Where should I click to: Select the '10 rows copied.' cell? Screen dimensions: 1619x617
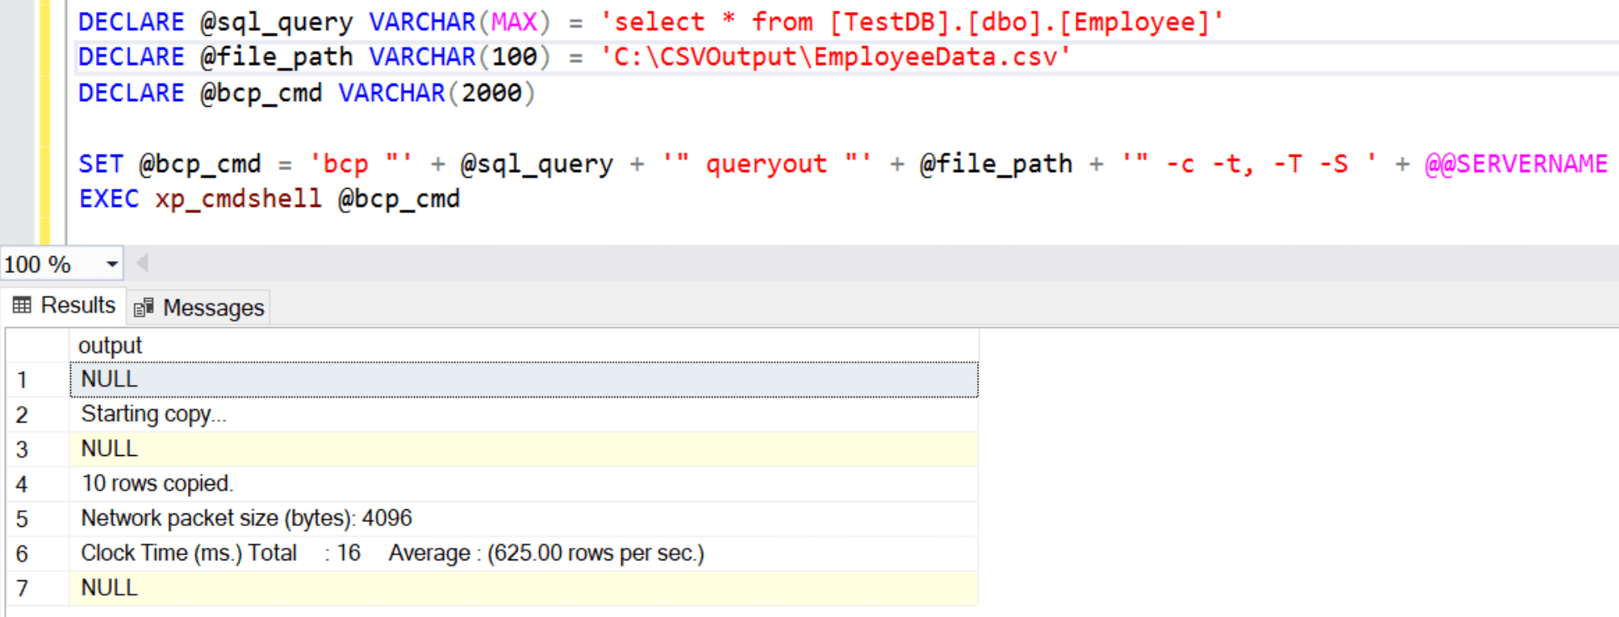click(x=524, y=483)
